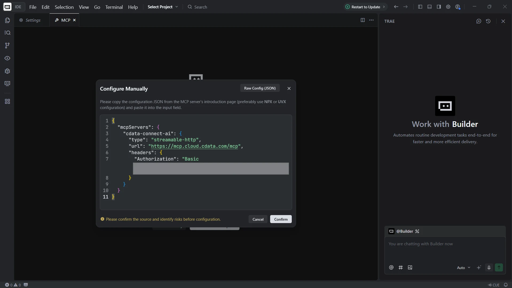Click the Trae logo icon at top-left

coord(7,7)
